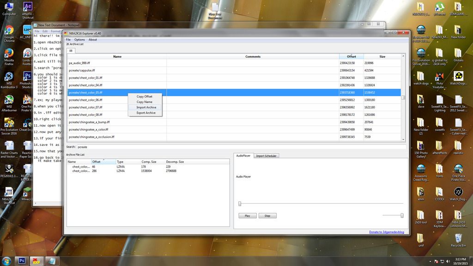473x266 pixels.
Task: Click the Windows Start button
Action: (6, 261)
